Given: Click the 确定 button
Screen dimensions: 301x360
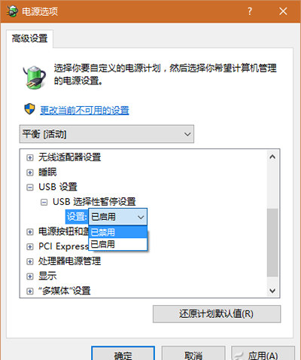Looking at the screenshot, I should 123,354.
